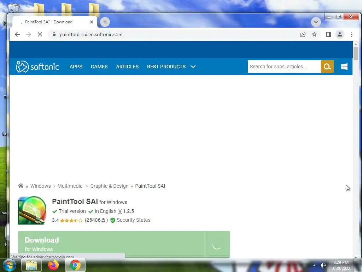The image size is (362, 272).
Task: Open the Windows Start menu
Action: click(10, 265)
